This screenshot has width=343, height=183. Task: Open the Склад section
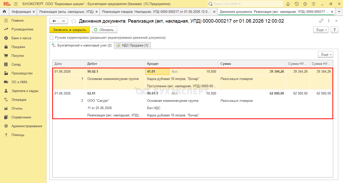[16, 65]
